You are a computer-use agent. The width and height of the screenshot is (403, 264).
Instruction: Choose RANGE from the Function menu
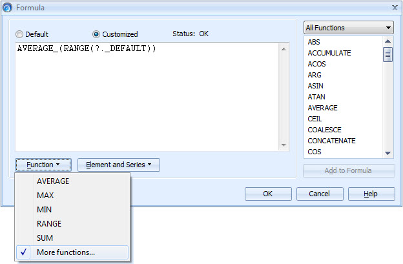coord(49,224)
